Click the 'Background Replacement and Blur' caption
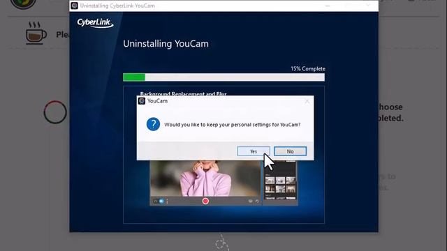 183,93
